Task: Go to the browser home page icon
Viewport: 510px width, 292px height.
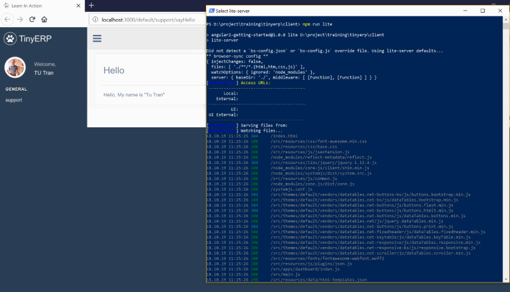Action: click(x=44, y=20)
